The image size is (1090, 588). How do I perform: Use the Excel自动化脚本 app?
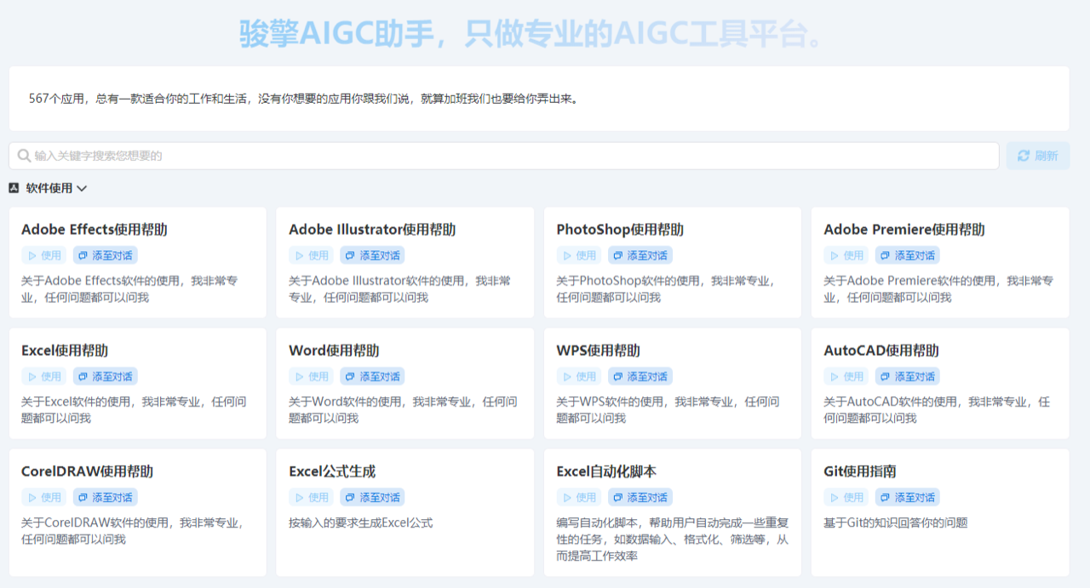(579, 497)
